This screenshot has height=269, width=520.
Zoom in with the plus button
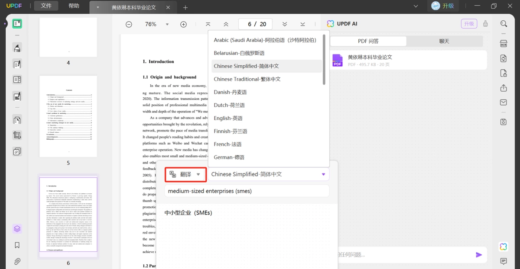pyautogui.click(x=183, y=24)
